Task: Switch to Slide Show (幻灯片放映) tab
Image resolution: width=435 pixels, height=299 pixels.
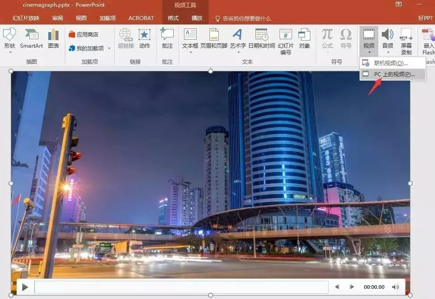Action: [x=26, y=18]
